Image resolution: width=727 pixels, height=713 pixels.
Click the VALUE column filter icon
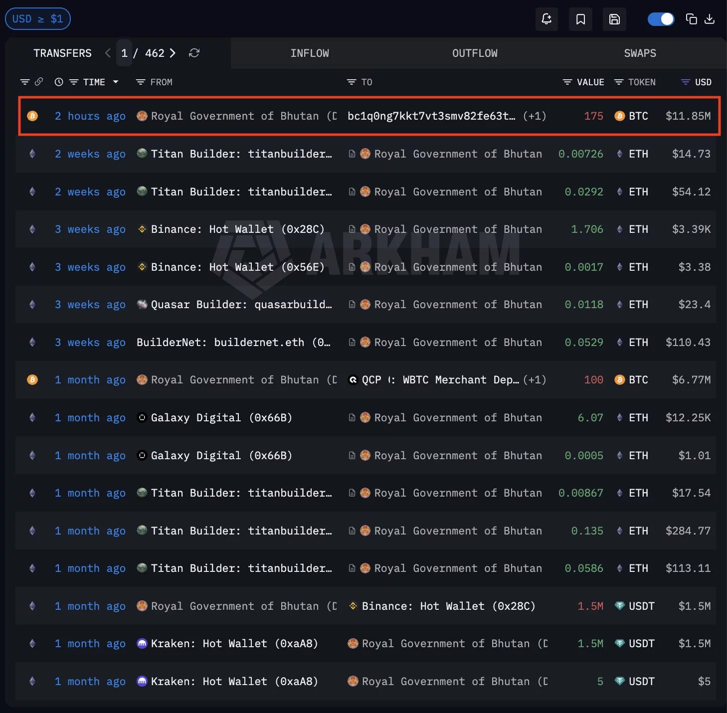pyautogui.click(x=567, y=82)
